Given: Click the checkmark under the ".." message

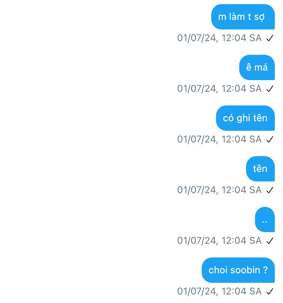Looking at the screenshot, I should pos(270,241).
